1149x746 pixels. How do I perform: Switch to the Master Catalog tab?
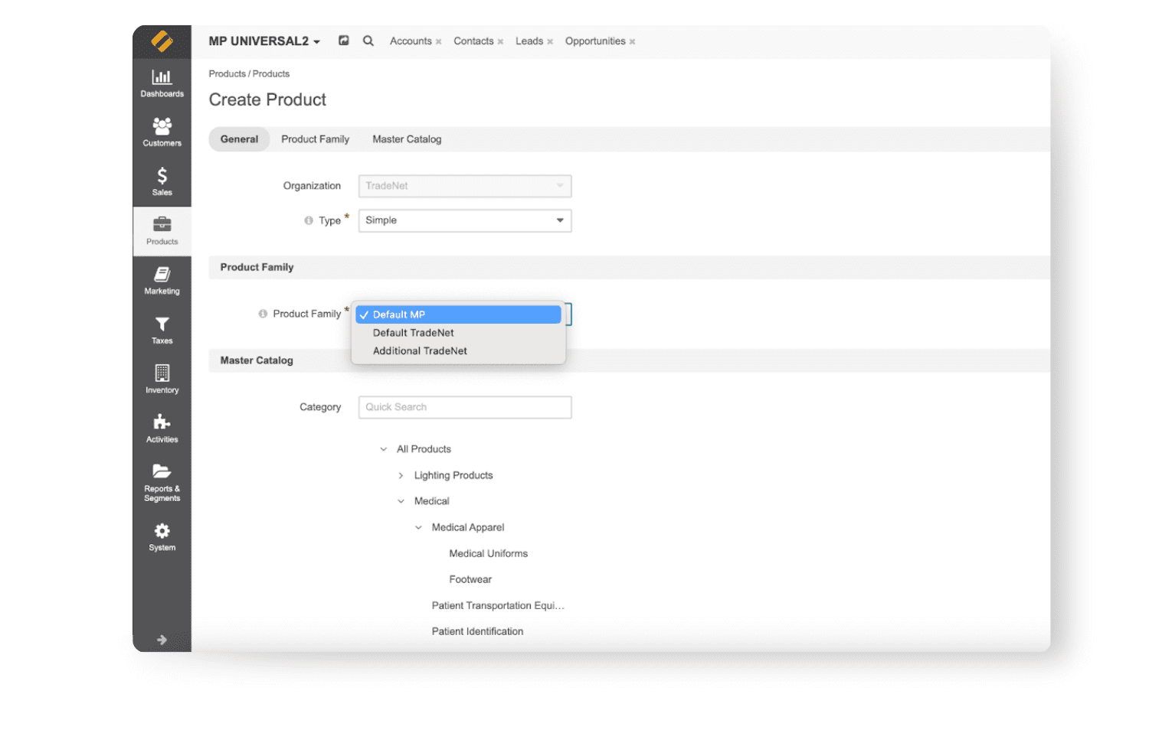coord(407,138)
